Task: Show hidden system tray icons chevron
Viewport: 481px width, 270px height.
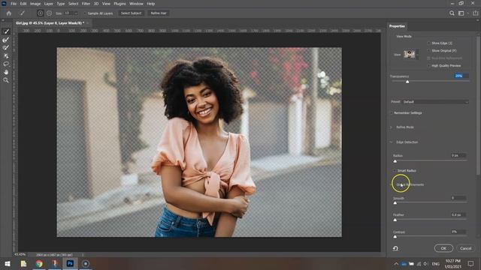Action: pos(396,264)
